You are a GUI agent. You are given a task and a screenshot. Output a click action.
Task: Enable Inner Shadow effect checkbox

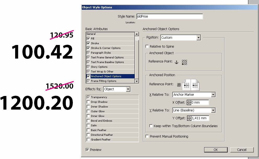click(88, 106)
